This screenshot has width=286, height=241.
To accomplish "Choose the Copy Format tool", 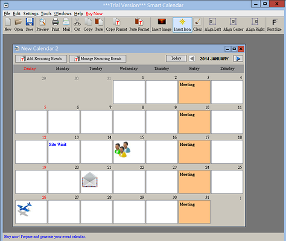I will click(x=116, y=25).
